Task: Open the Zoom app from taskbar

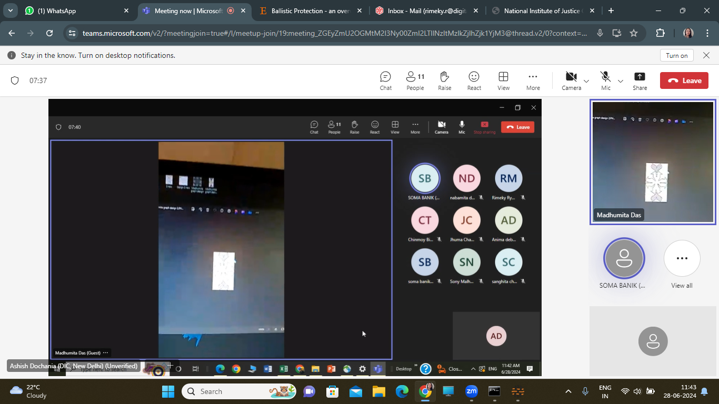Action: (471, 391)
